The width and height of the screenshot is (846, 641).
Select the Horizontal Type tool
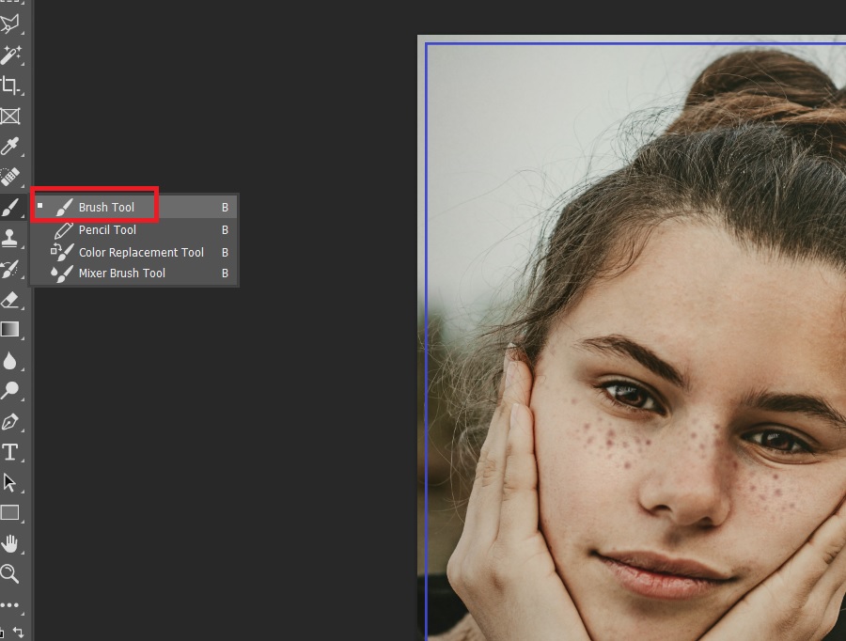10,452
